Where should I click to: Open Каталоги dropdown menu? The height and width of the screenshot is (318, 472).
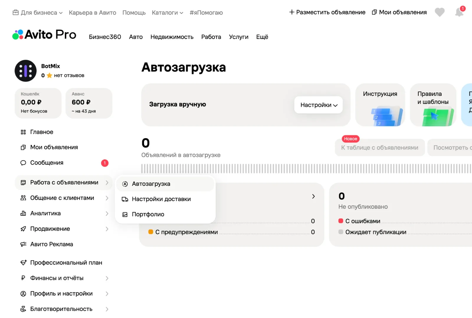point(167,13)
